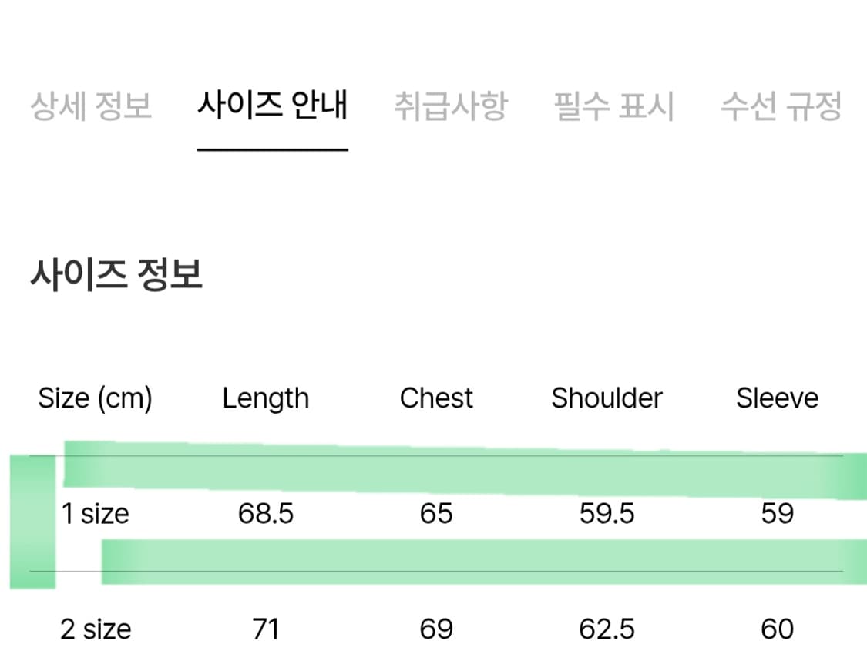Click the 59.5 shoulder value for 1 size

click(x=607, y=513)
